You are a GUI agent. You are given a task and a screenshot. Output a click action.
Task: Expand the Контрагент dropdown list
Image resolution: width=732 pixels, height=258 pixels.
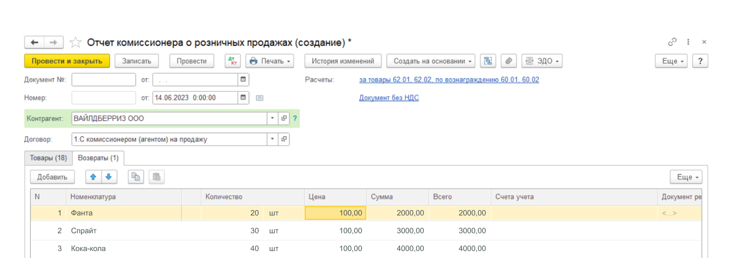(272, 118)
